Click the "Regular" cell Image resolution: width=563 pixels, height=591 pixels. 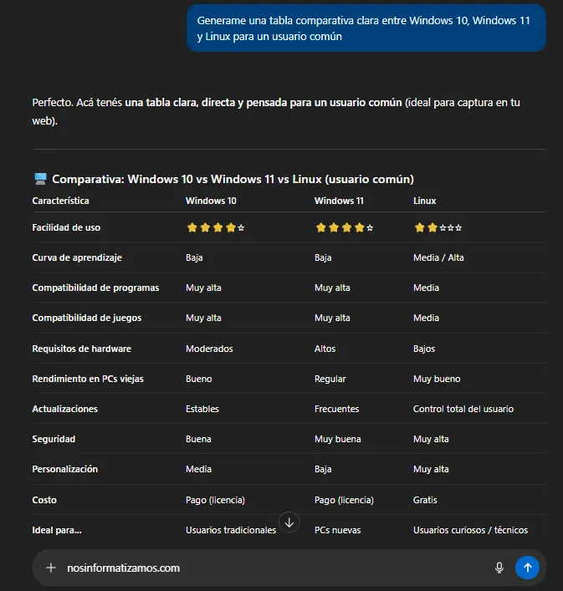[330, 379]
